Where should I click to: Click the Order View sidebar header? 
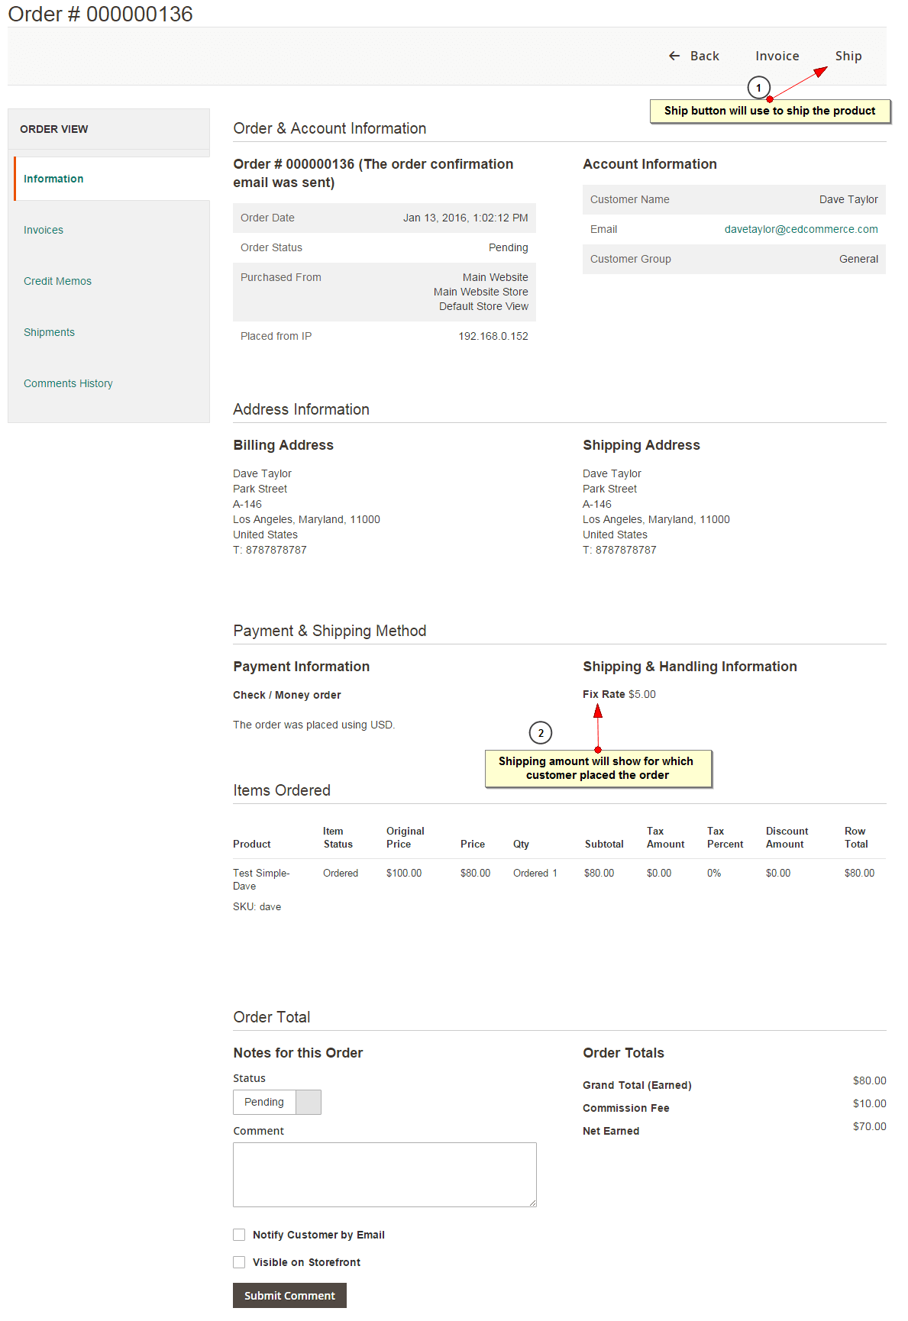[54, 129]
